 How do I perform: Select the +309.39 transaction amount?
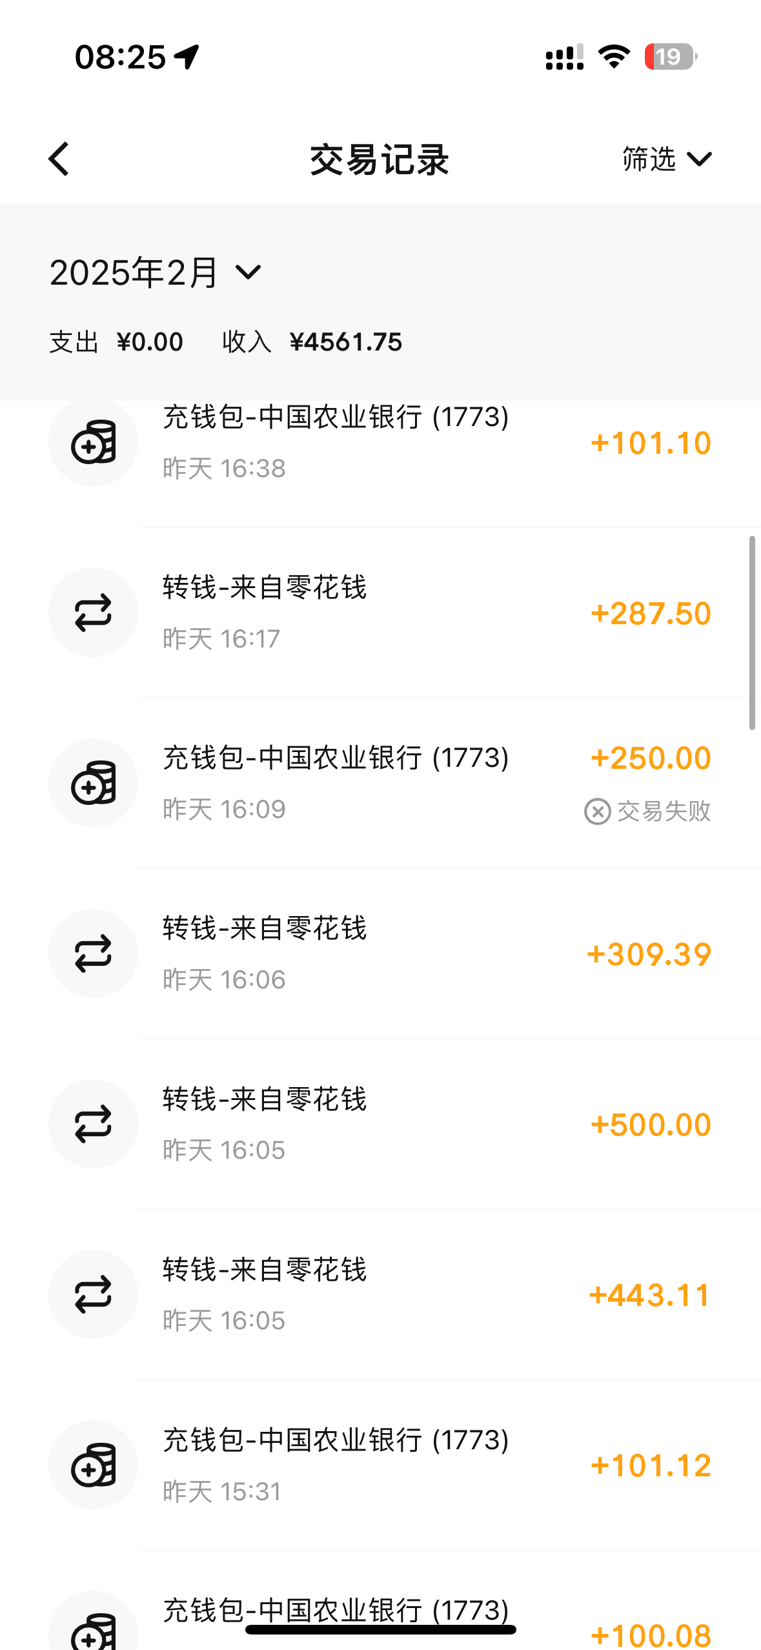click(x=649, y=954)
